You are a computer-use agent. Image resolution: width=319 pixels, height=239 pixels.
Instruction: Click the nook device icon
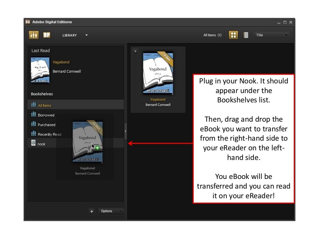tap(33, 143)
